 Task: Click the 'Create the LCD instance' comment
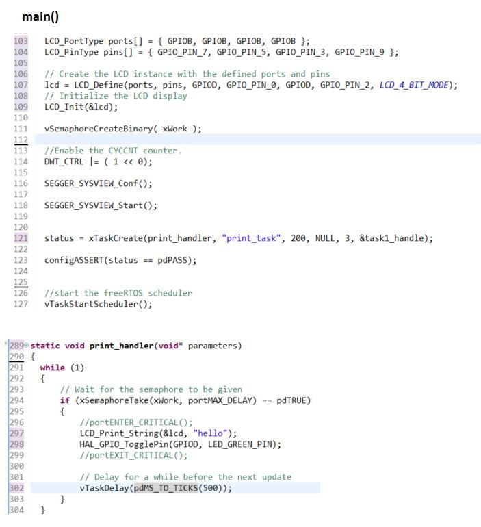187,74
